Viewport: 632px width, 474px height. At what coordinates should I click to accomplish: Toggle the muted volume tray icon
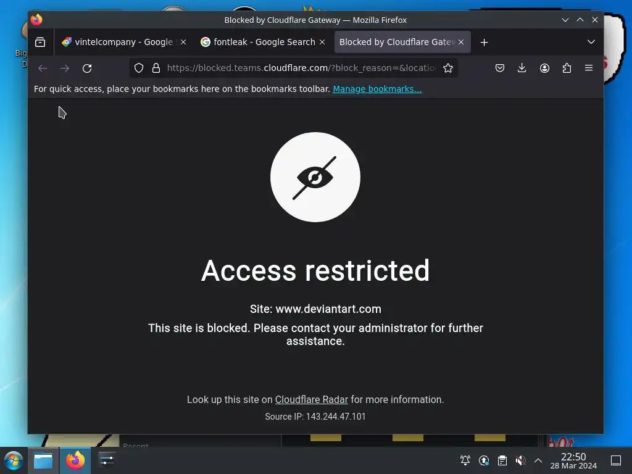click(520, 460)
